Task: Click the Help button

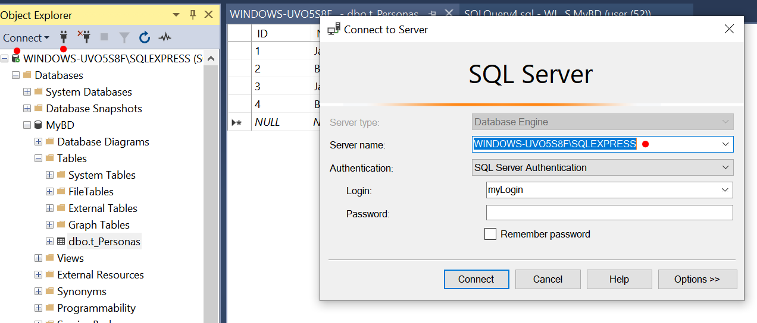Action: [619, 279]
